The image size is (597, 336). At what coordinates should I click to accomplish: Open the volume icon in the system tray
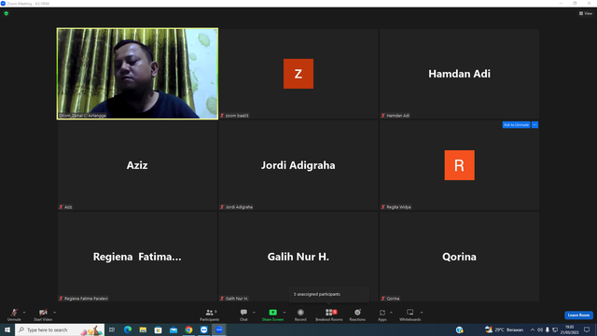pyautogui.click(x=540, y=329)
